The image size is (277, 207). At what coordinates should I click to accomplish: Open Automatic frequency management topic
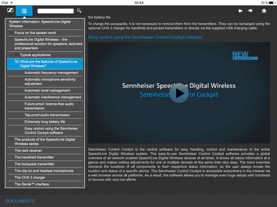pyautogui.click(x=51, y=72)
